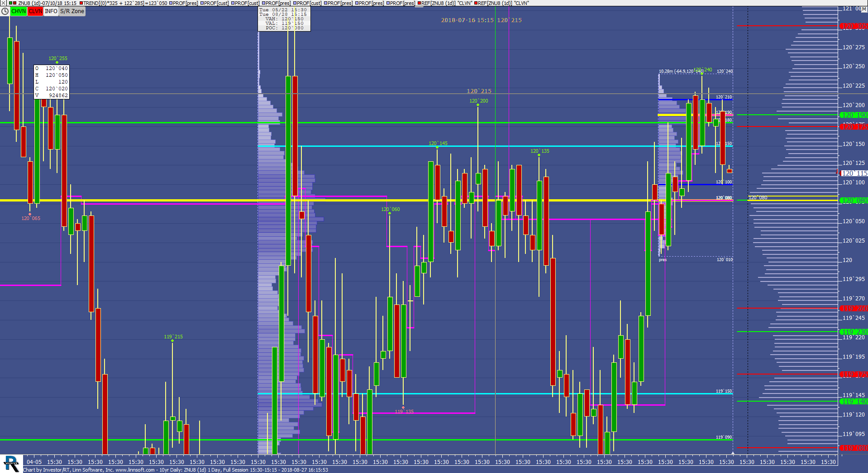Click the 04-05 date label on the time axis

coord(34,462)
